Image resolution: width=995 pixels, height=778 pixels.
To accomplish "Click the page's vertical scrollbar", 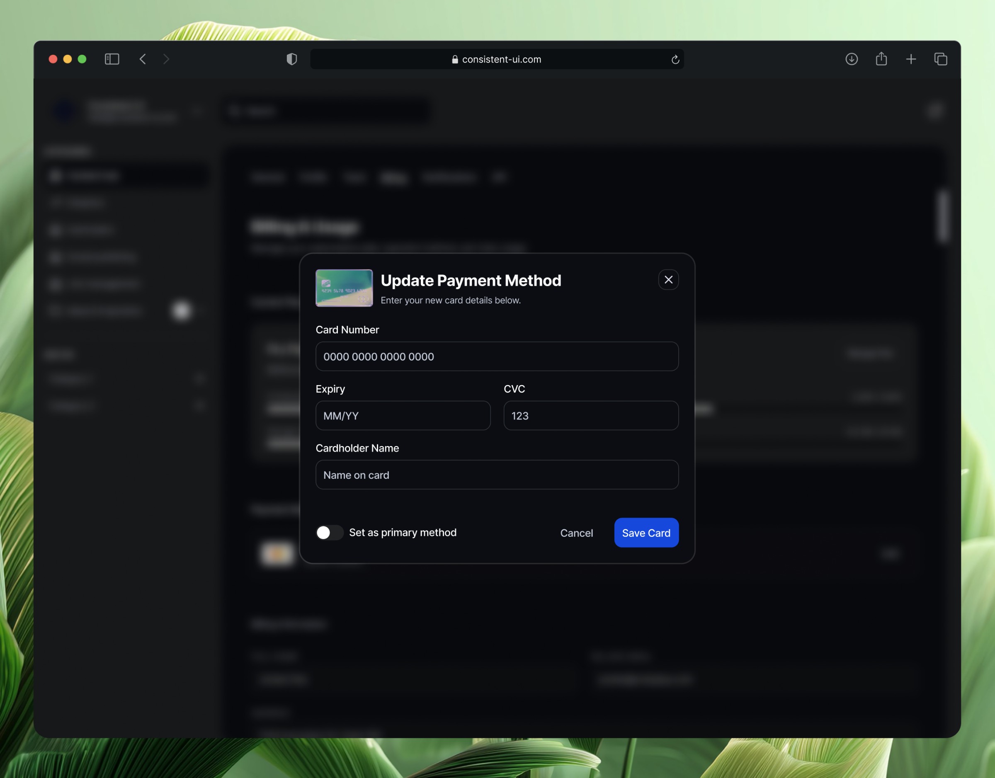I will [942, 216].
